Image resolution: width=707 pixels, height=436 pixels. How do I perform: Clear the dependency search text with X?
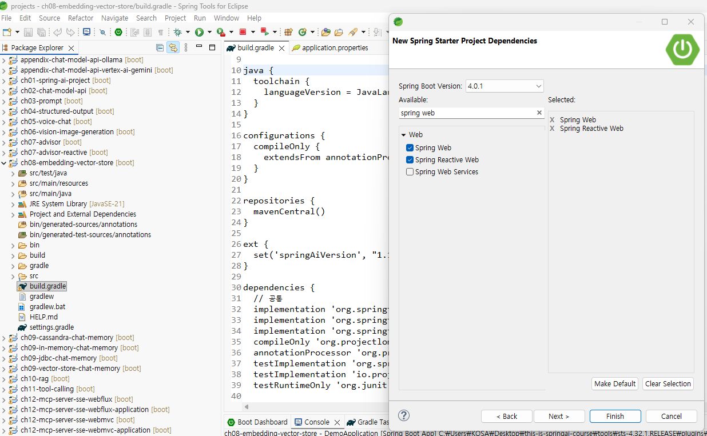539,113
